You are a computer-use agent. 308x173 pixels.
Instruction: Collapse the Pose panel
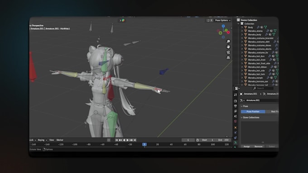click(x=241, y=106)
